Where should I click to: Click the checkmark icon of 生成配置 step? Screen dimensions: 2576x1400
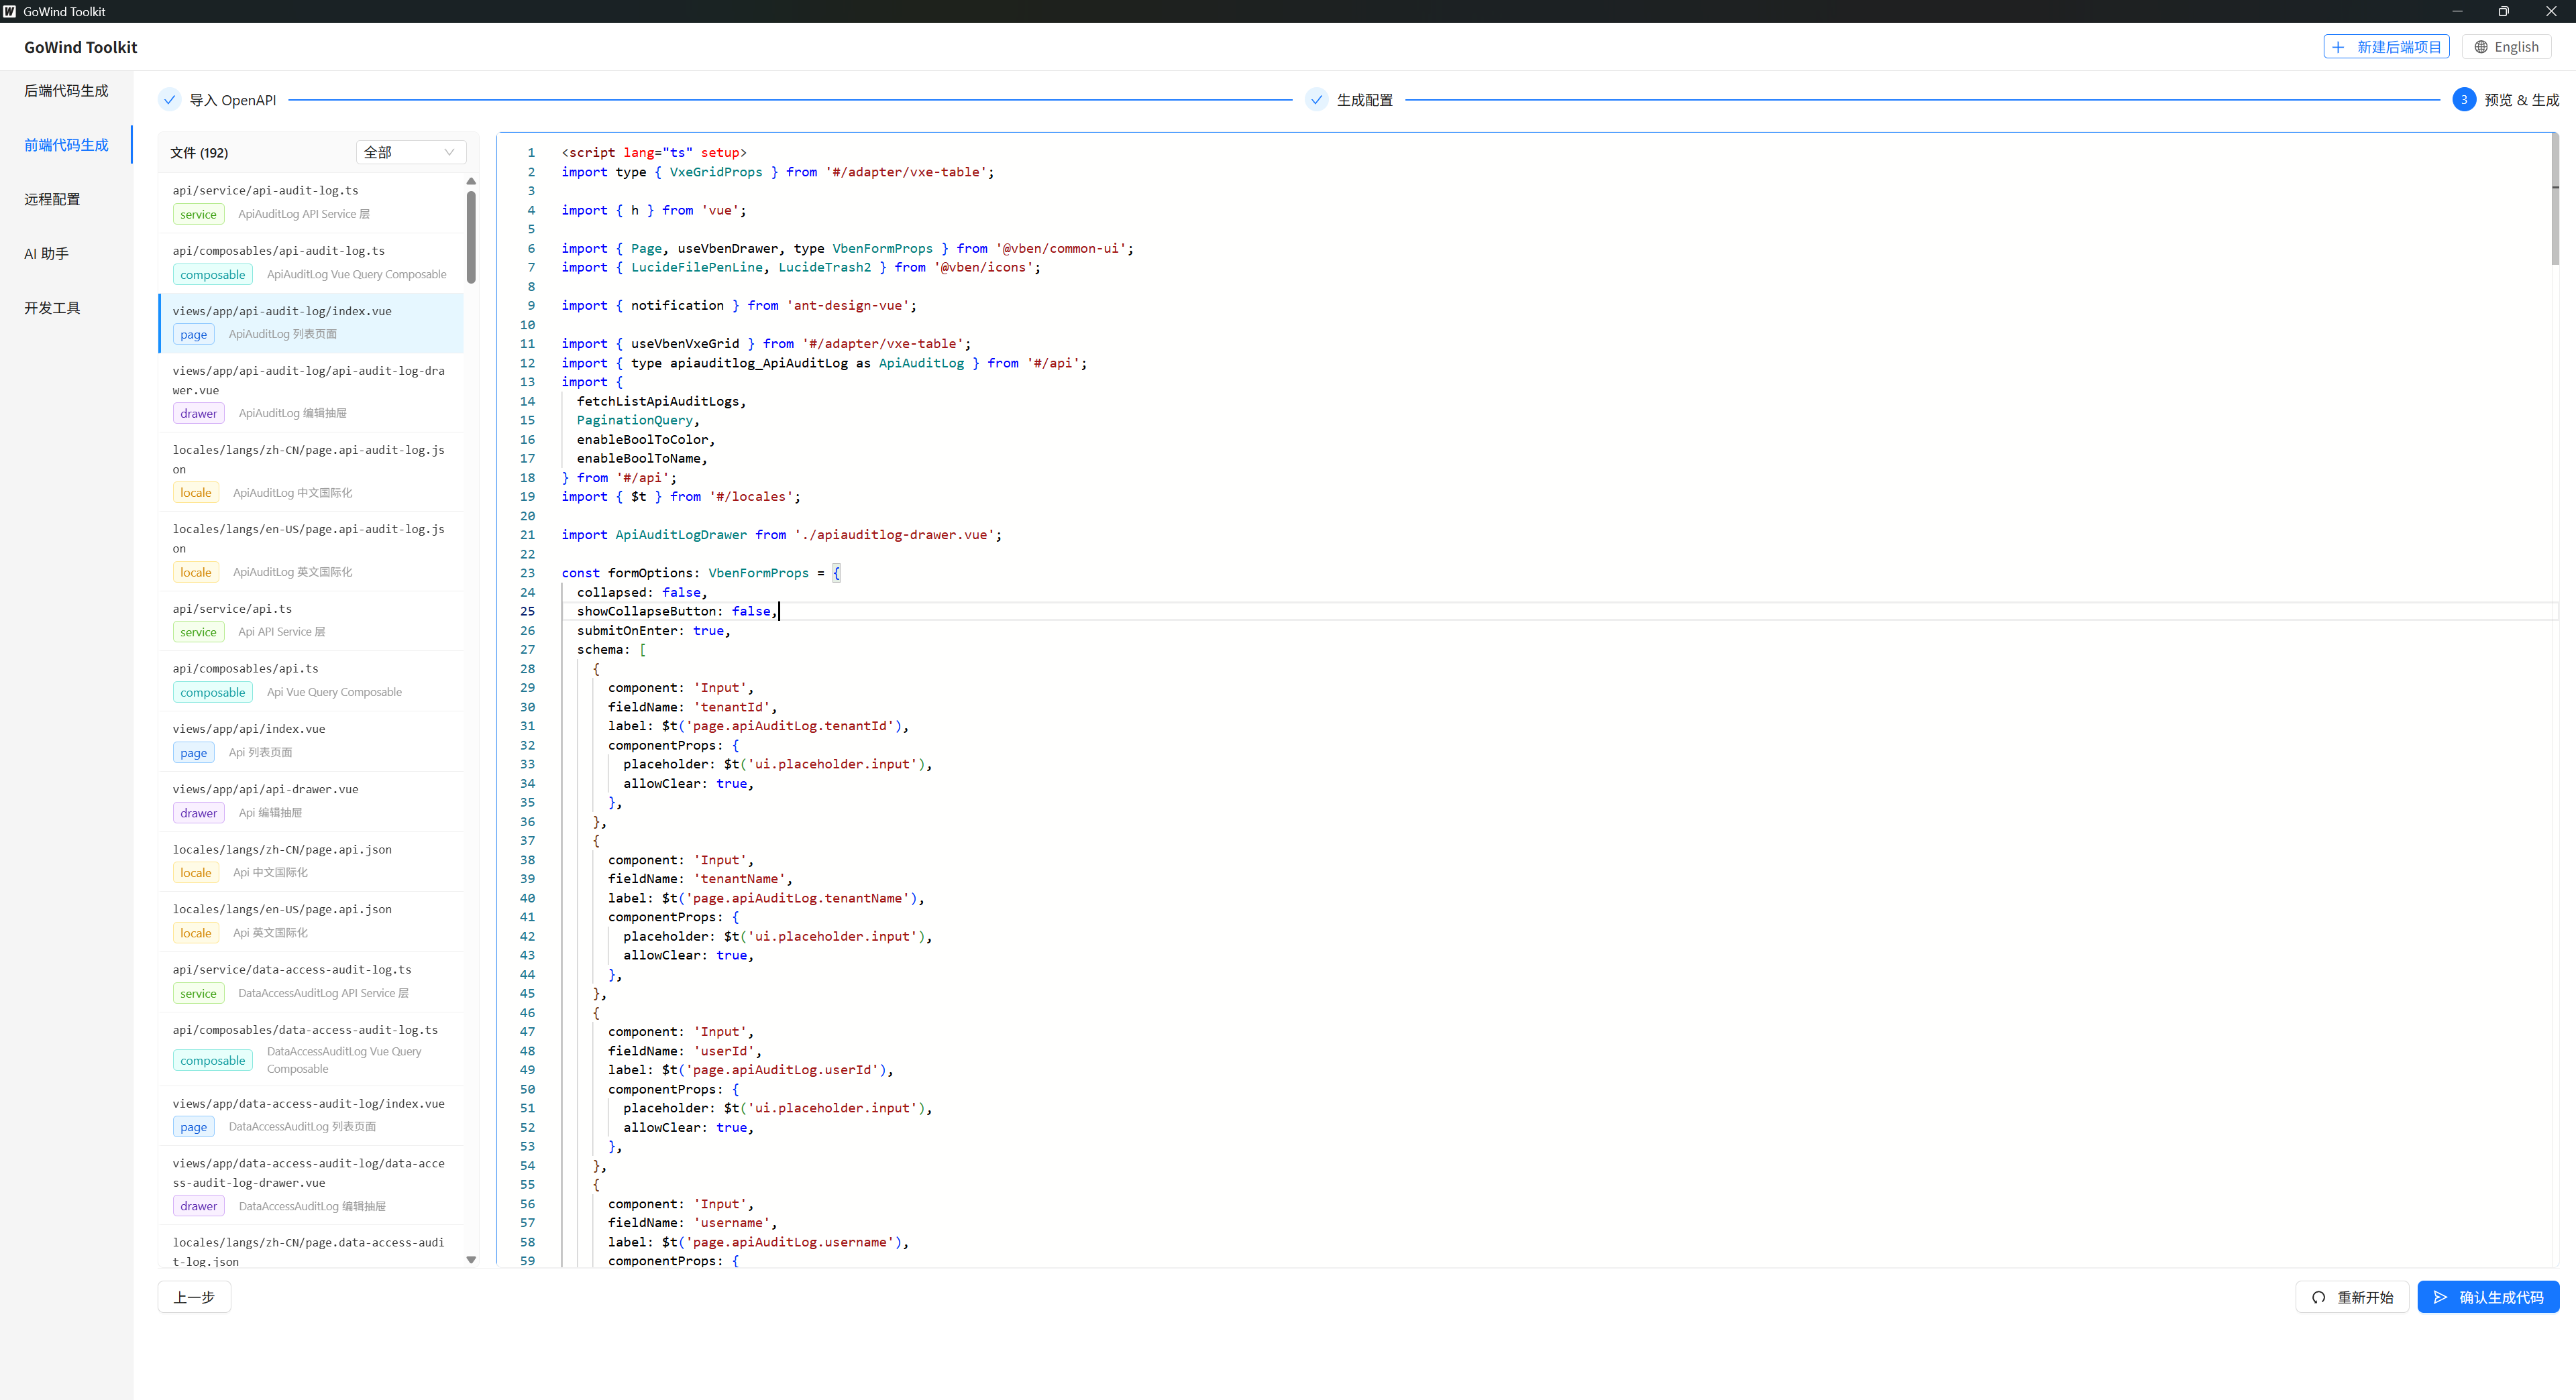[x=1317, y=100]
